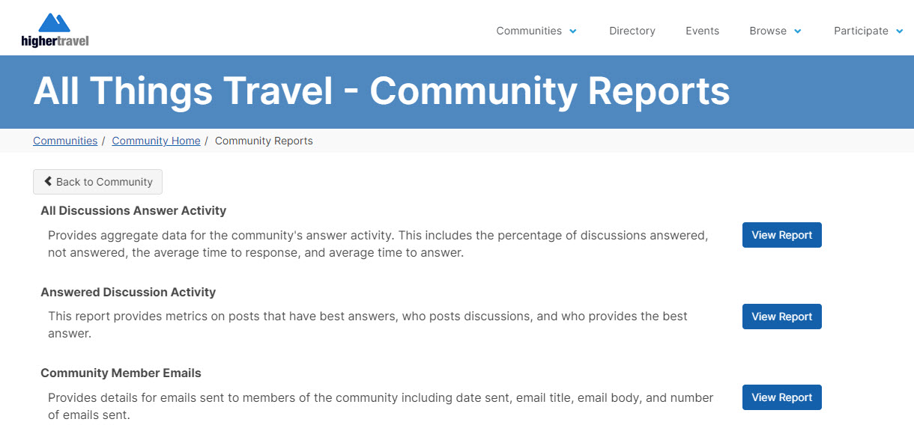Open the Events menu item

click(702, 31)
